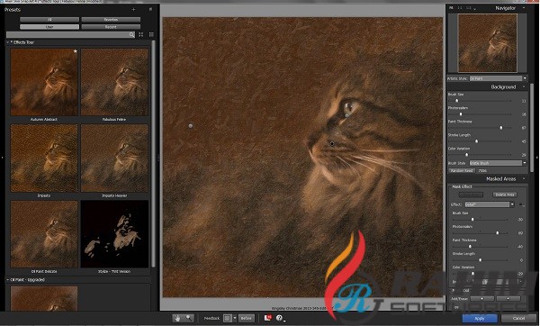Click the Masked Areas Photorealism slider
Screen dimensions: 540x326
[480, 233]
